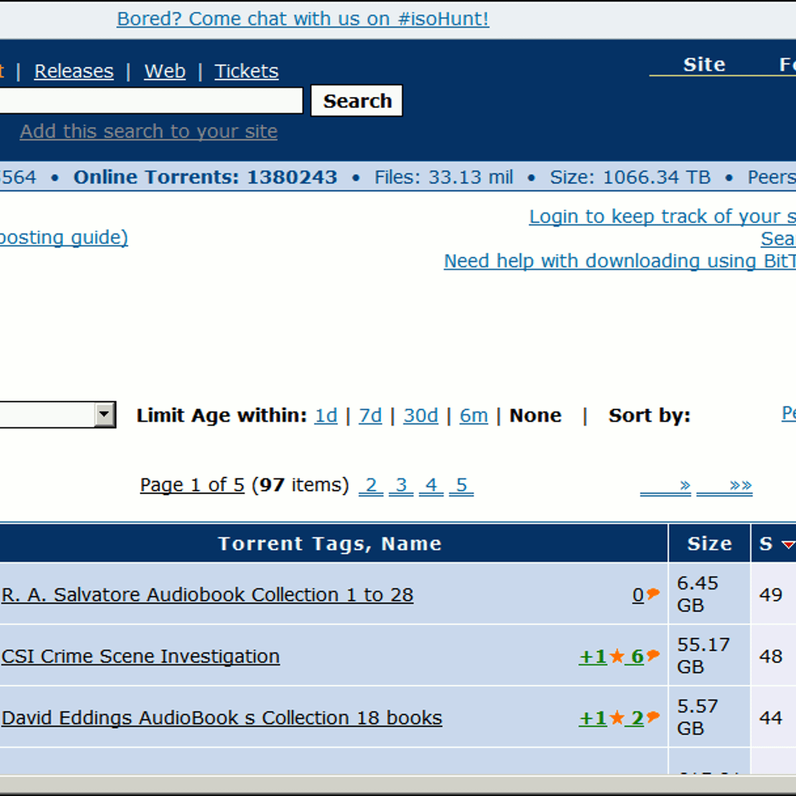The height and width of the screenshot is (796, 796).
Task: Click 'Size: 1066.34 TB' stat
Action: tap(630, 177)
